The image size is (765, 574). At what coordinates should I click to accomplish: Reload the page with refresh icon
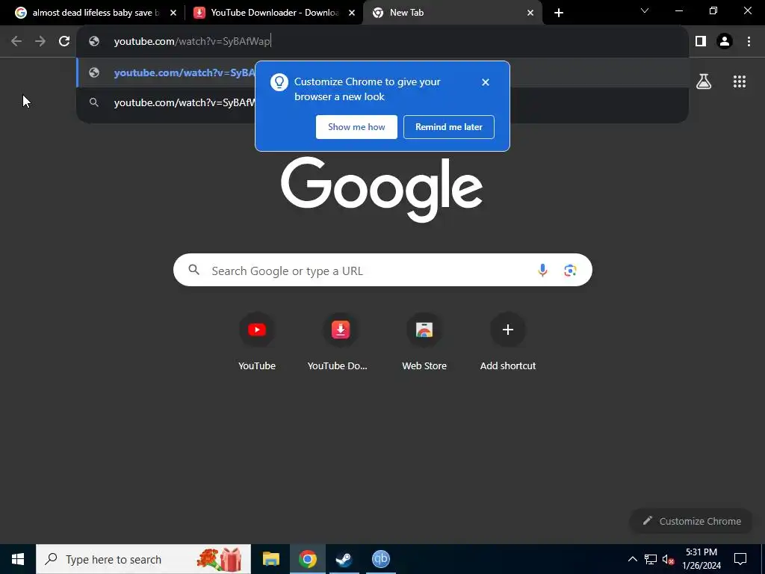[64, 41]
